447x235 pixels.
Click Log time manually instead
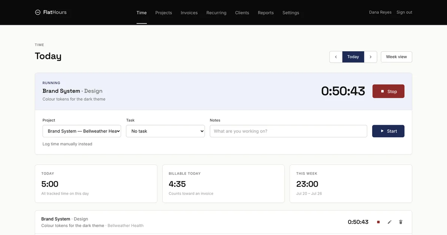coord(67,144)
